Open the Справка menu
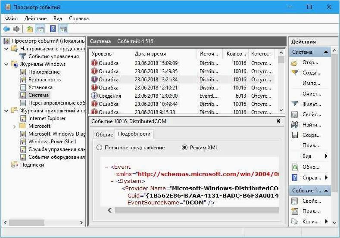Screen dimensions: 340x238 (79, 19)
